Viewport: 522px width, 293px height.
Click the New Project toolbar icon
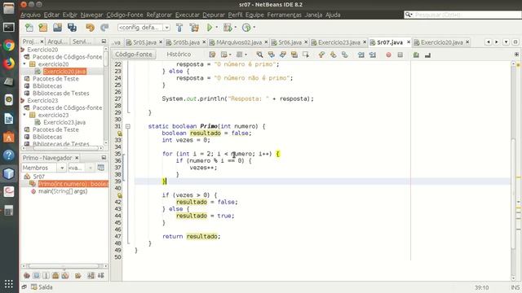(43, 28)
